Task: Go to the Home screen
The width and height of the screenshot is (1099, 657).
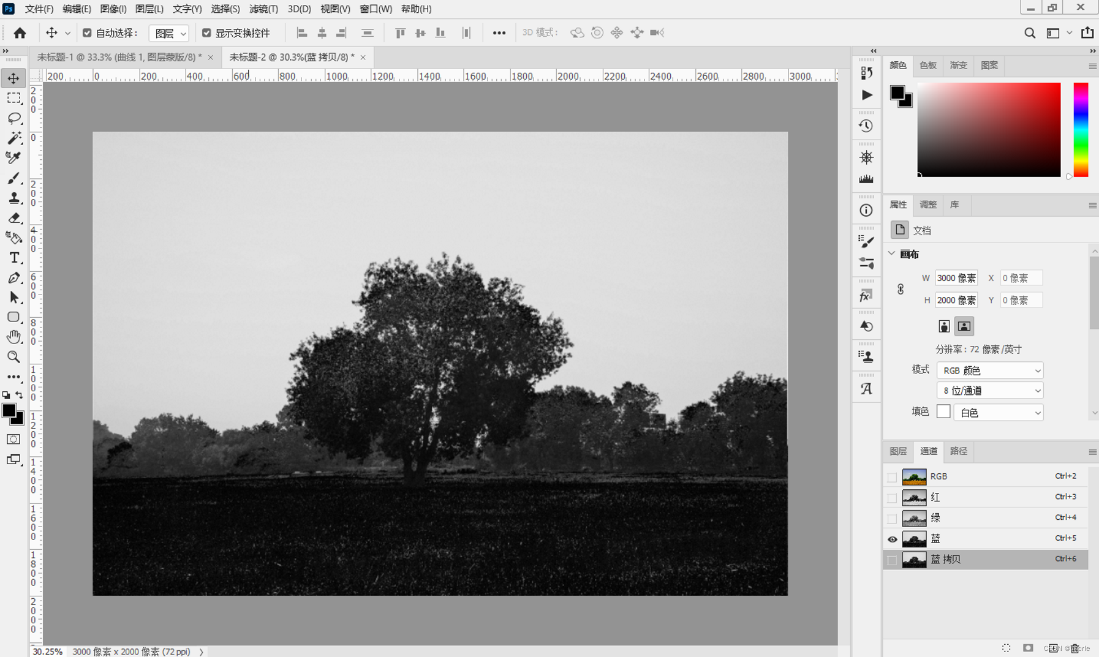Action: [x=20, y=33]
